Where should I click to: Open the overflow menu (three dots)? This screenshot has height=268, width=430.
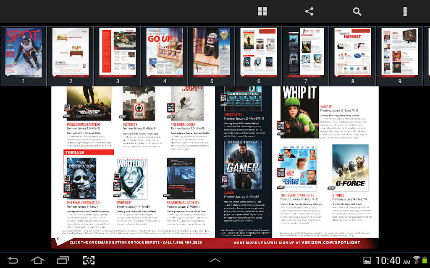click(x=405, y=11)
